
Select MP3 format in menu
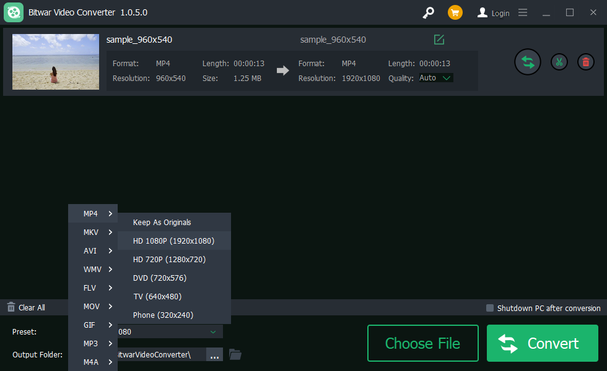pos(93,344)
